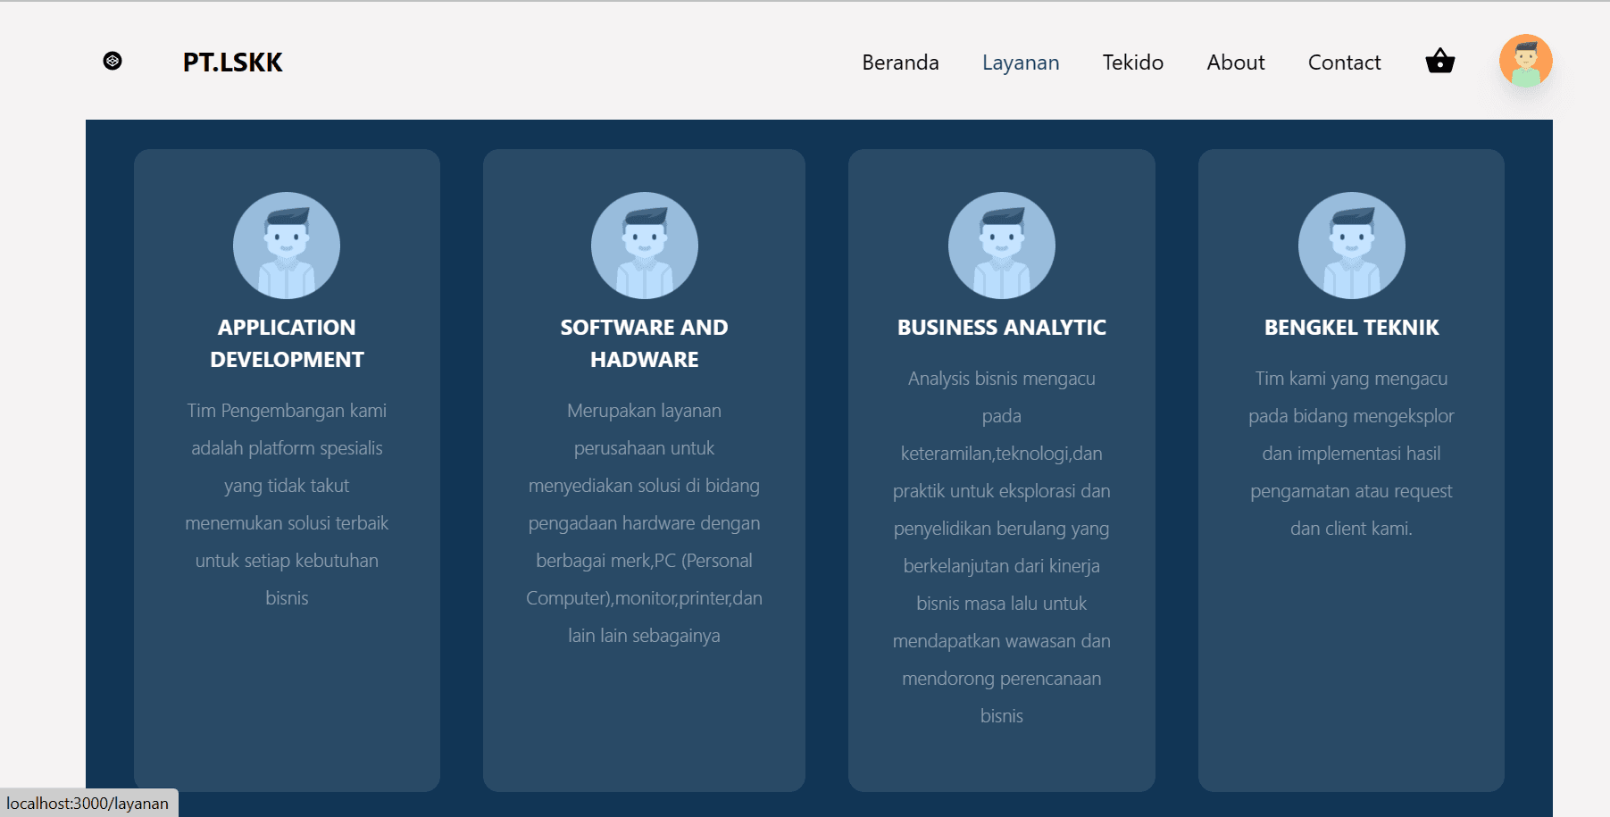
Task: Select the Bengkel Teknik title
Action: point(1351,328)
